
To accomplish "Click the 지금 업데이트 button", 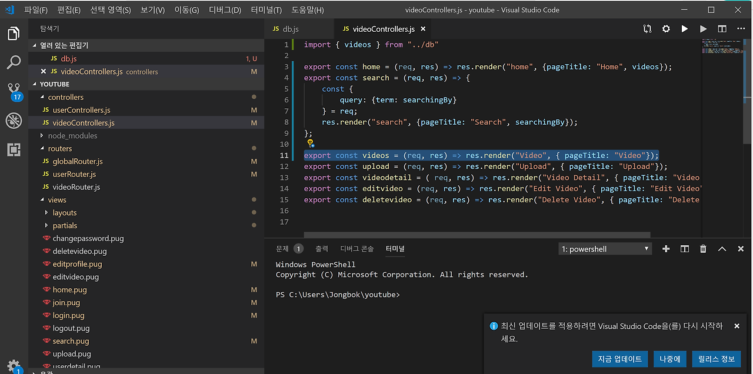I will click(620, 359).
